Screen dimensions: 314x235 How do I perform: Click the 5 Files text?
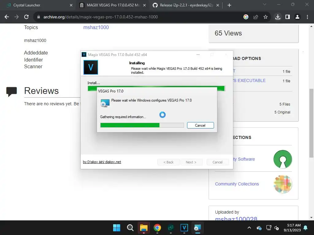tap(285, 104)
